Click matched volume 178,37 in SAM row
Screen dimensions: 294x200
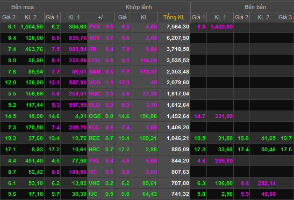pos(148,71)
